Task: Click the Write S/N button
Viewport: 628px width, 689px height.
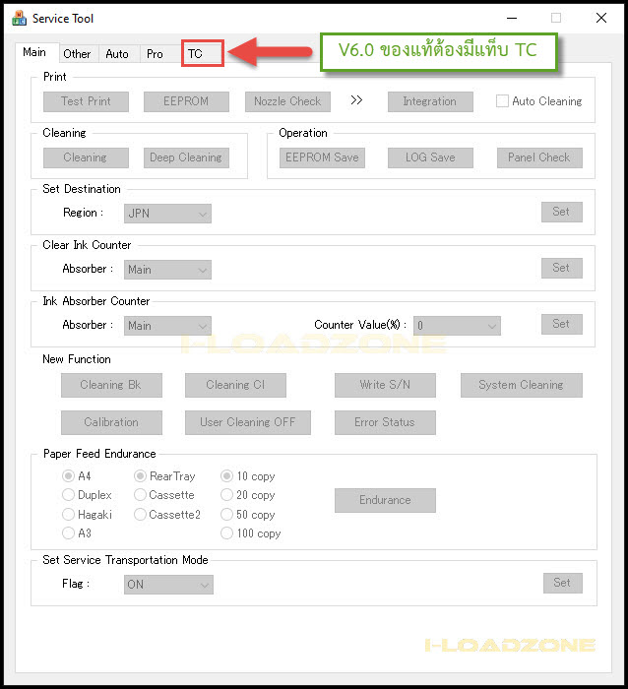Action: click(x=385, y=386)
